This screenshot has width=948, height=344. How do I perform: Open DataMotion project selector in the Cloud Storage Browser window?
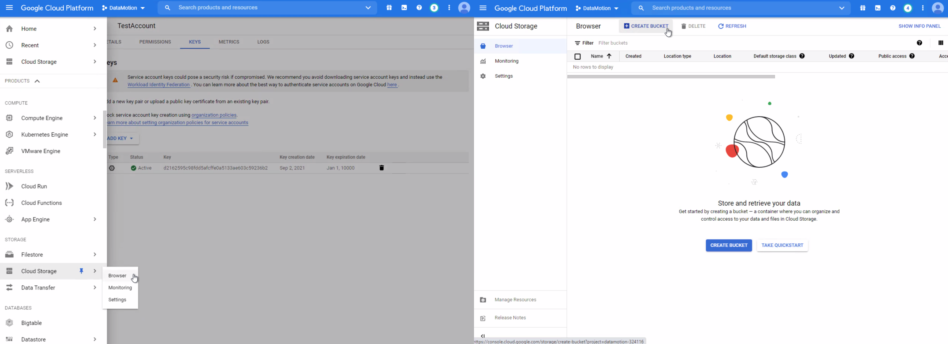(x=597, y=8)
